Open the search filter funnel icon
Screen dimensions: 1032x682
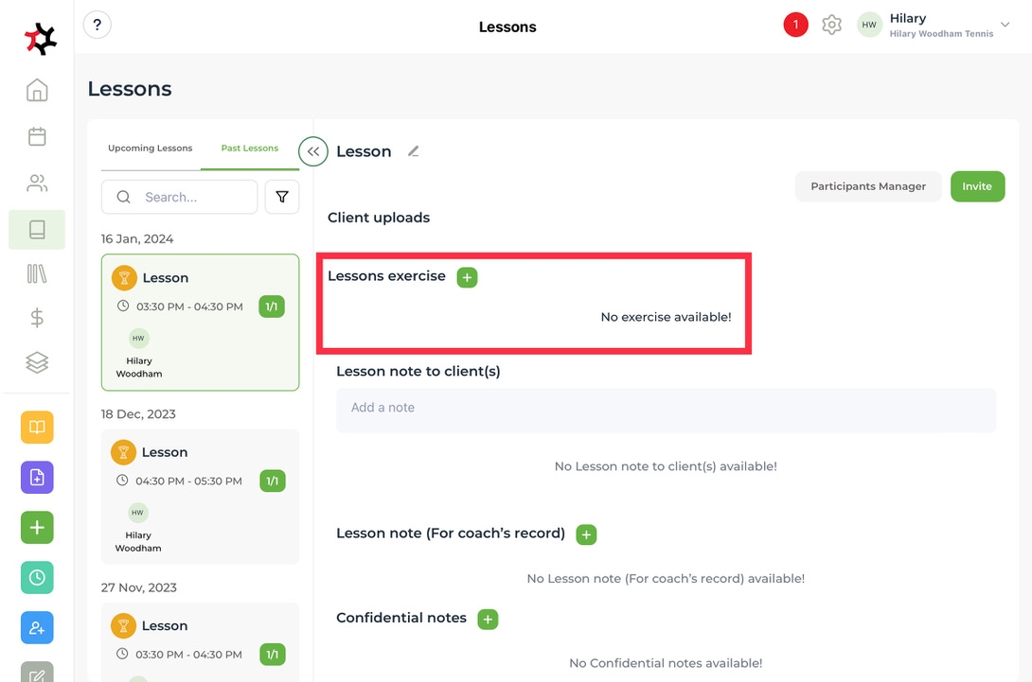click(x=282, y=197)
